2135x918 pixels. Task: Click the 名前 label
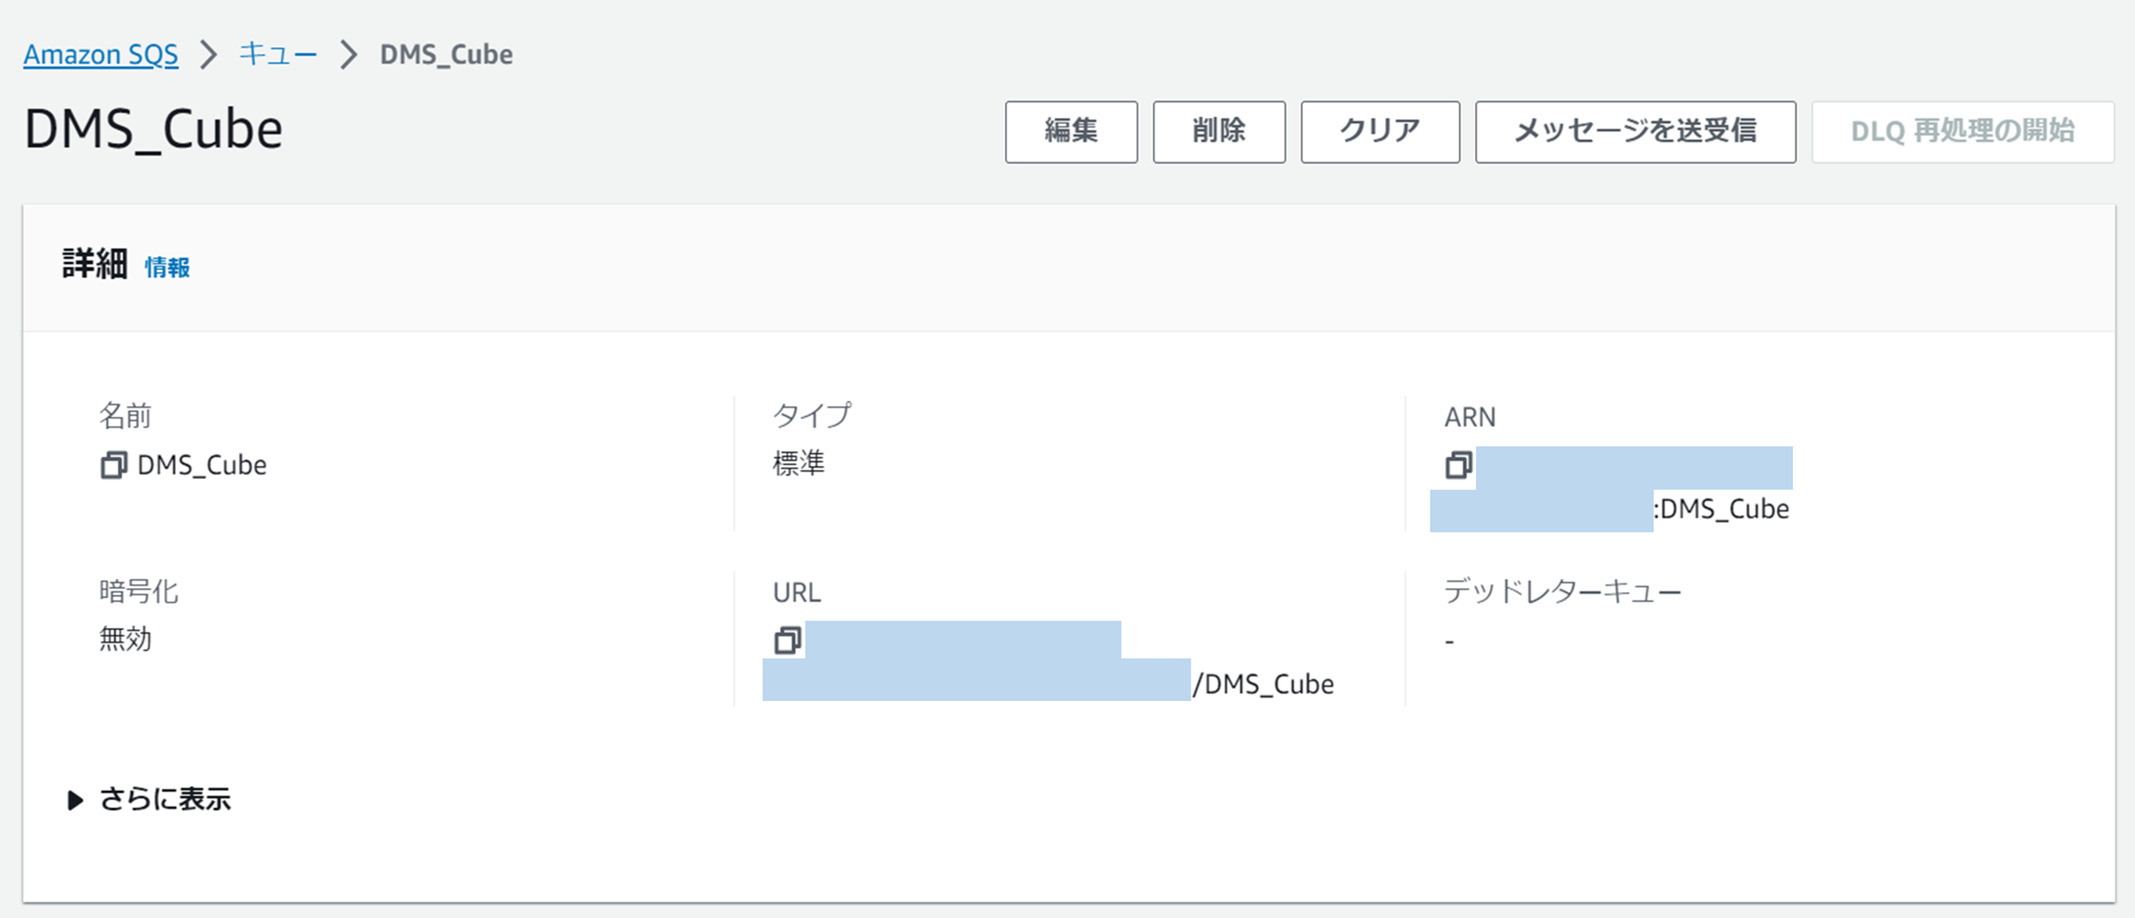(x=125, y=416)
